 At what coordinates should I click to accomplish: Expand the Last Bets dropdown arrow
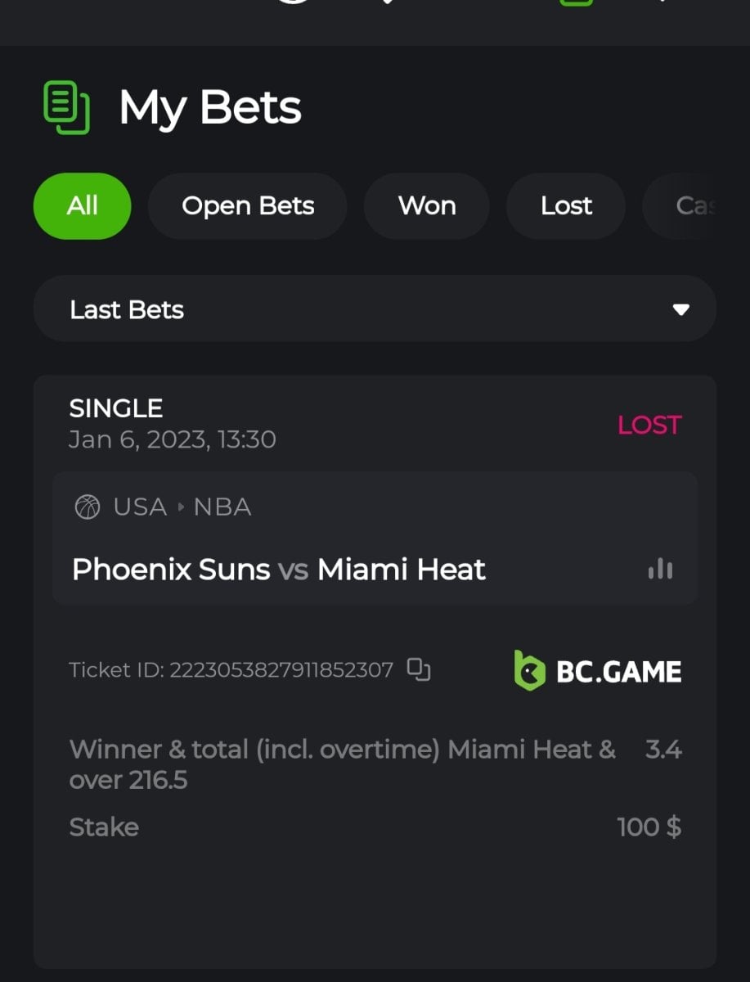(680, 309)
